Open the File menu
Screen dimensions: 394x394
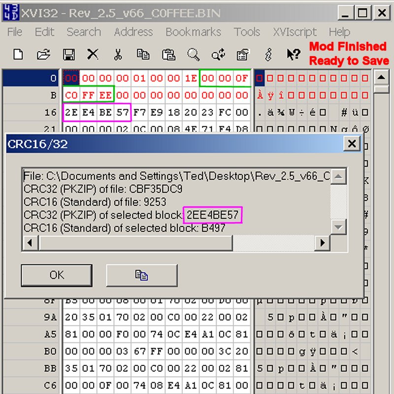point(15,32)
